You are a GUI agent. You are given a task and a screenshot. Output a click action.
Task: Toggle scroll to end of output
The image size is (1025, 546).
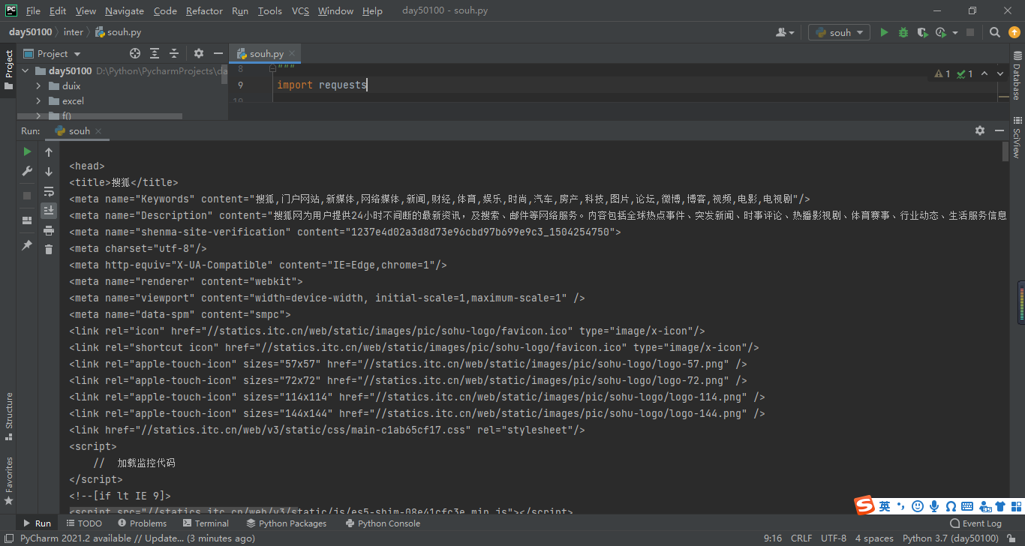click(x=49, y=211)
